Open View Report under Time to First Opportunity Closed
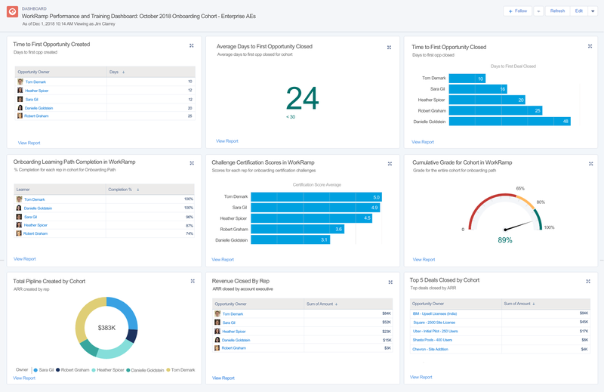 423,142
